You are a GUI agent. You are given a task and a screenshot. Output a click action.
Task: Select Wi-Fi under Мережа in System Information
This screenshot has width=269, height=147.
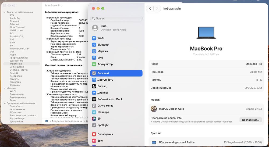click(13, 91)
